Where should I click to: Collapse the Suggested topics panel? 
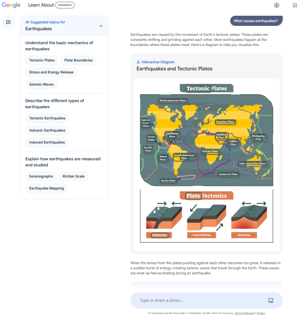101,26
